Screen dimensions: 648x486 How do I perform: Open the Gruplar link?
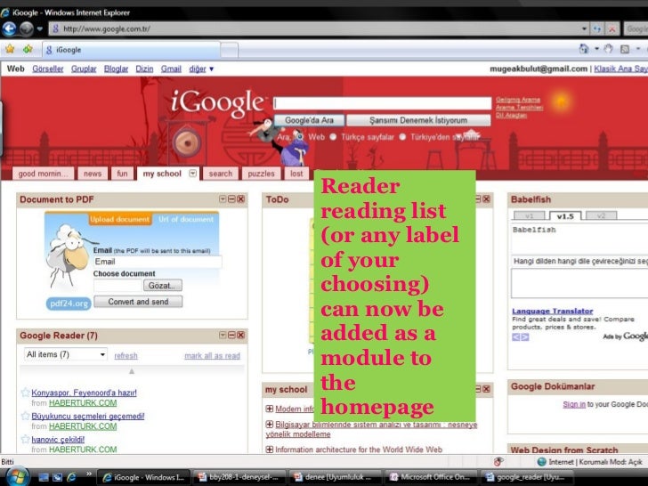tap(84, 69)
